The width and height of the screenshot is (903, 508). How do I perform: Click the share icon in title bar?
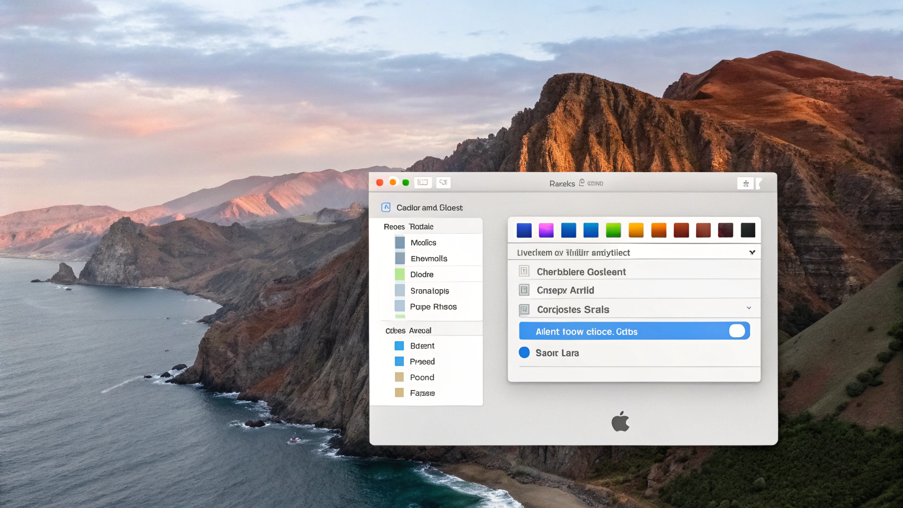pyautogui.click(x=745, y=184)
